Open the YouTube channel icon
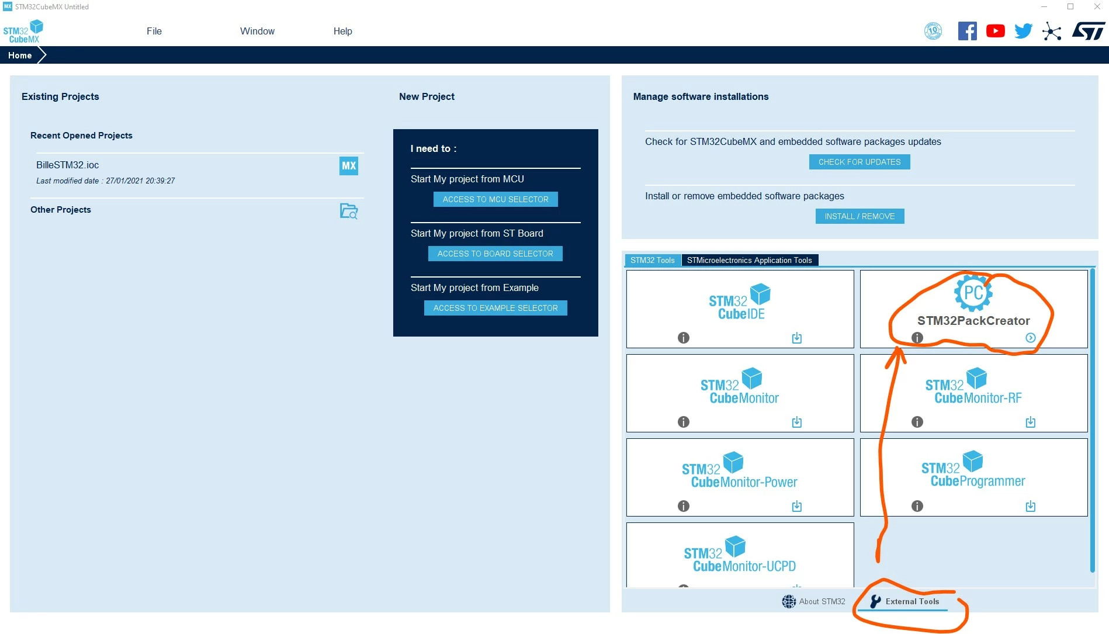The height and width of the screenshot is (634, 1109). (x=996, y=31)
